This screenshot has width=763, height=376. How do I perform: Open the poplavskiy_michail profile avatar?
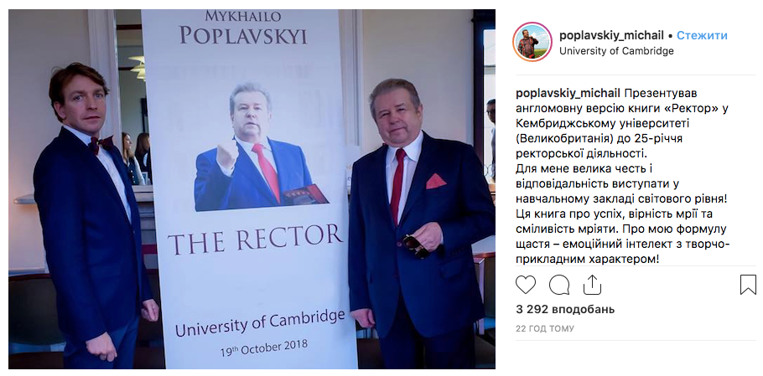532,42
